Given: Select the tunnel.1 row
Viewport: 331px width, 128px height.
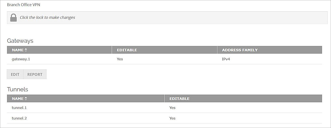Looking at the screenshot, I should pyautogui.click(x=19, y=108).
